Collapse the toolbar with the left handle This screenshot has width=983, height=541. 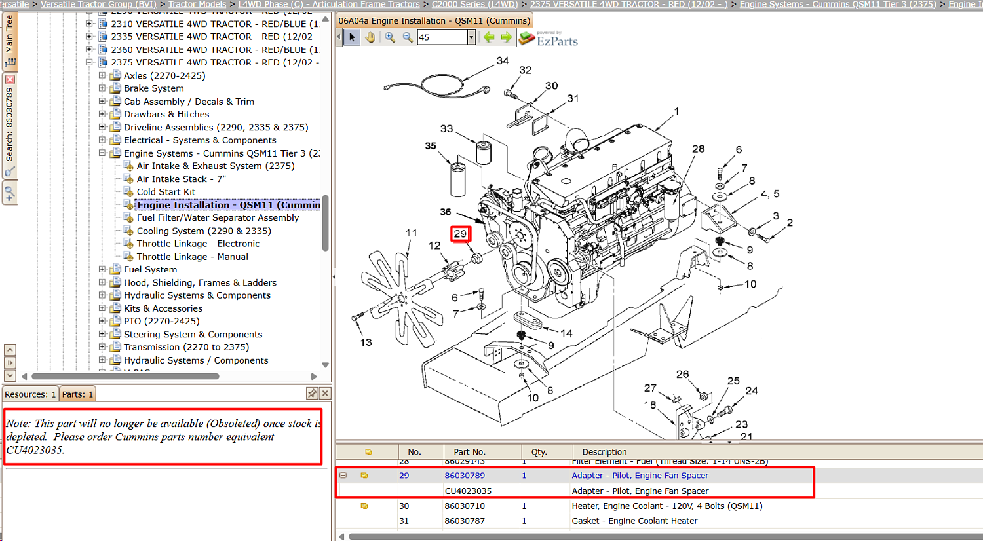339,37
